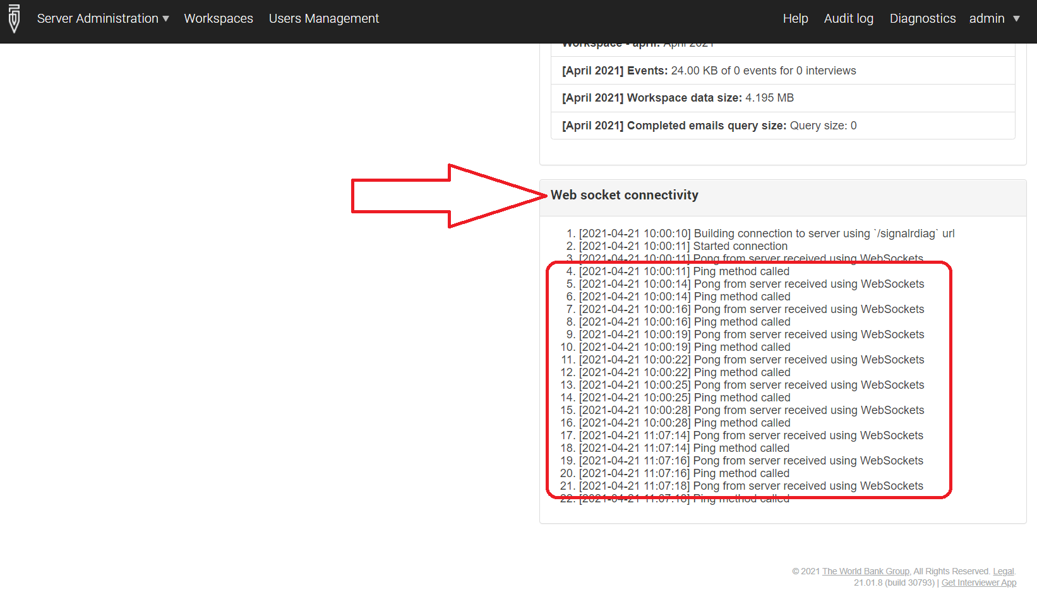Select log line 6 Ping method called 10:00:14
Image resolution: width=1037 pixels, height=597 pixels.
point(685,297)
